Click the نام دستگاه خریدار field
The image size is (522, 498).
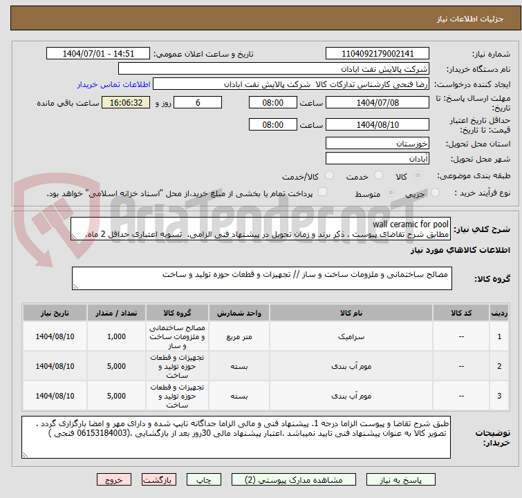[x=274, y=69]
